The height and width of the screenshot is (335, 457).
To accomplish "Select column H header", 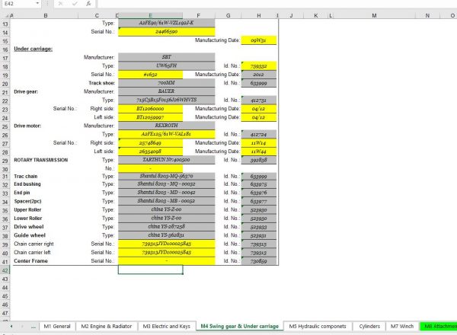I will (259, 15).
